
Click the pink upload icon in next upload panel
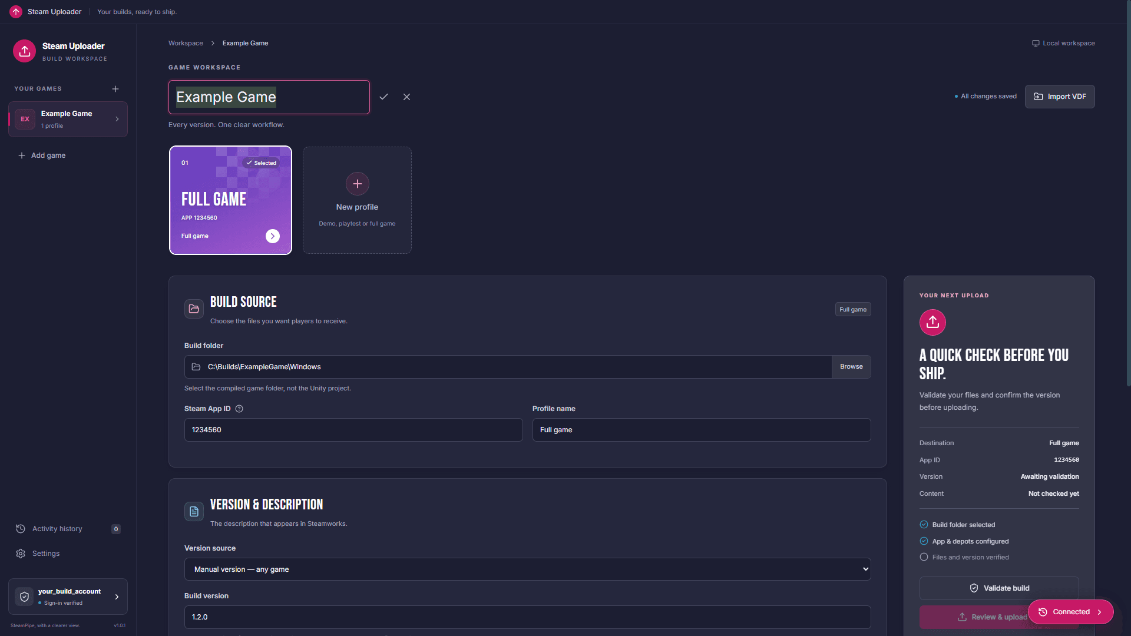(x=932, y=322)
